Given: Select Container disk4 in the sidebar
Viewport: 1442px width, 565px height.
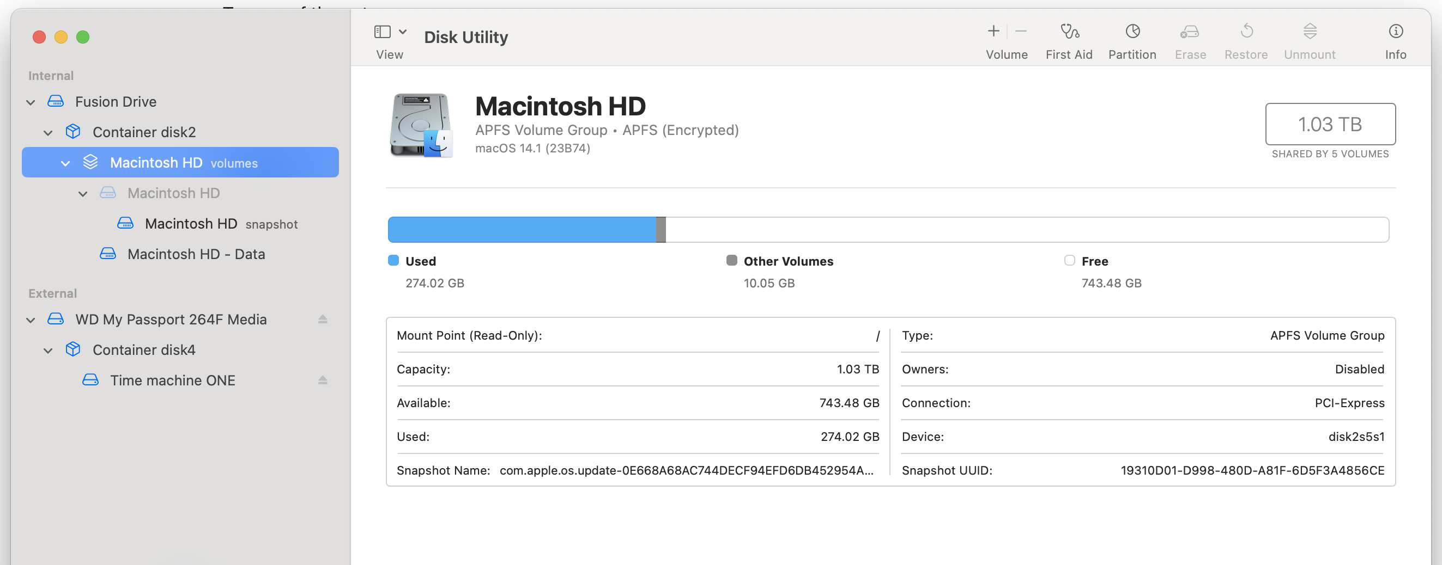Looking at the screenshot, I should (180, 349).
